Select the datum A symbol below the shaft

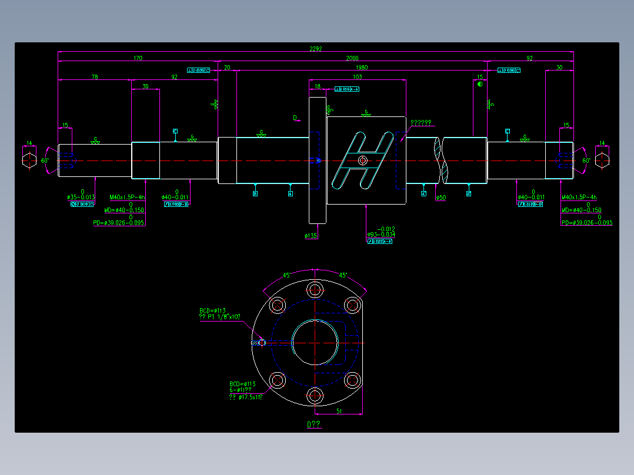click(x=423, y=193)
